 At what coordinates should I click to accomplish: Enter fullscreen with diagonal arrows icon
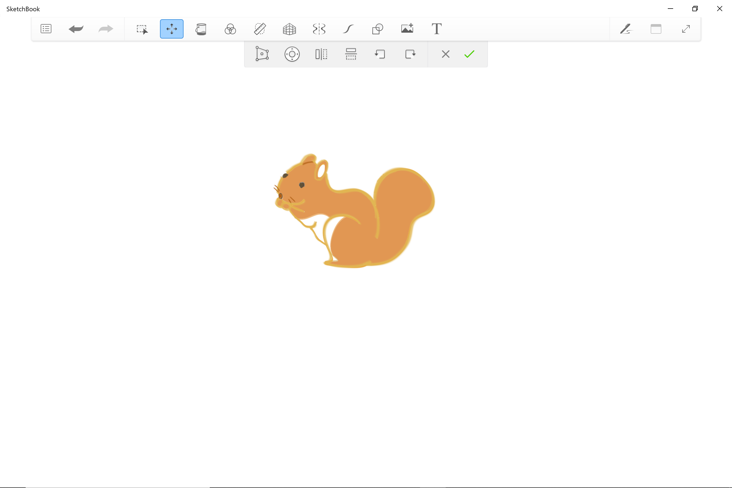coord(686,29)
